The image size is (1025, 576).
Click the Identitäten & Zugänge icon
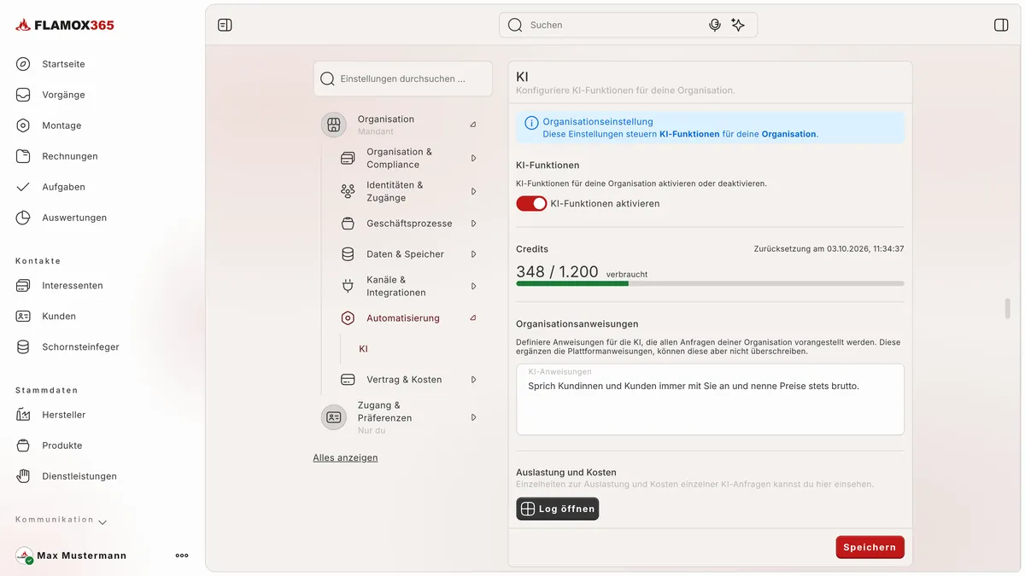(348, 191)
